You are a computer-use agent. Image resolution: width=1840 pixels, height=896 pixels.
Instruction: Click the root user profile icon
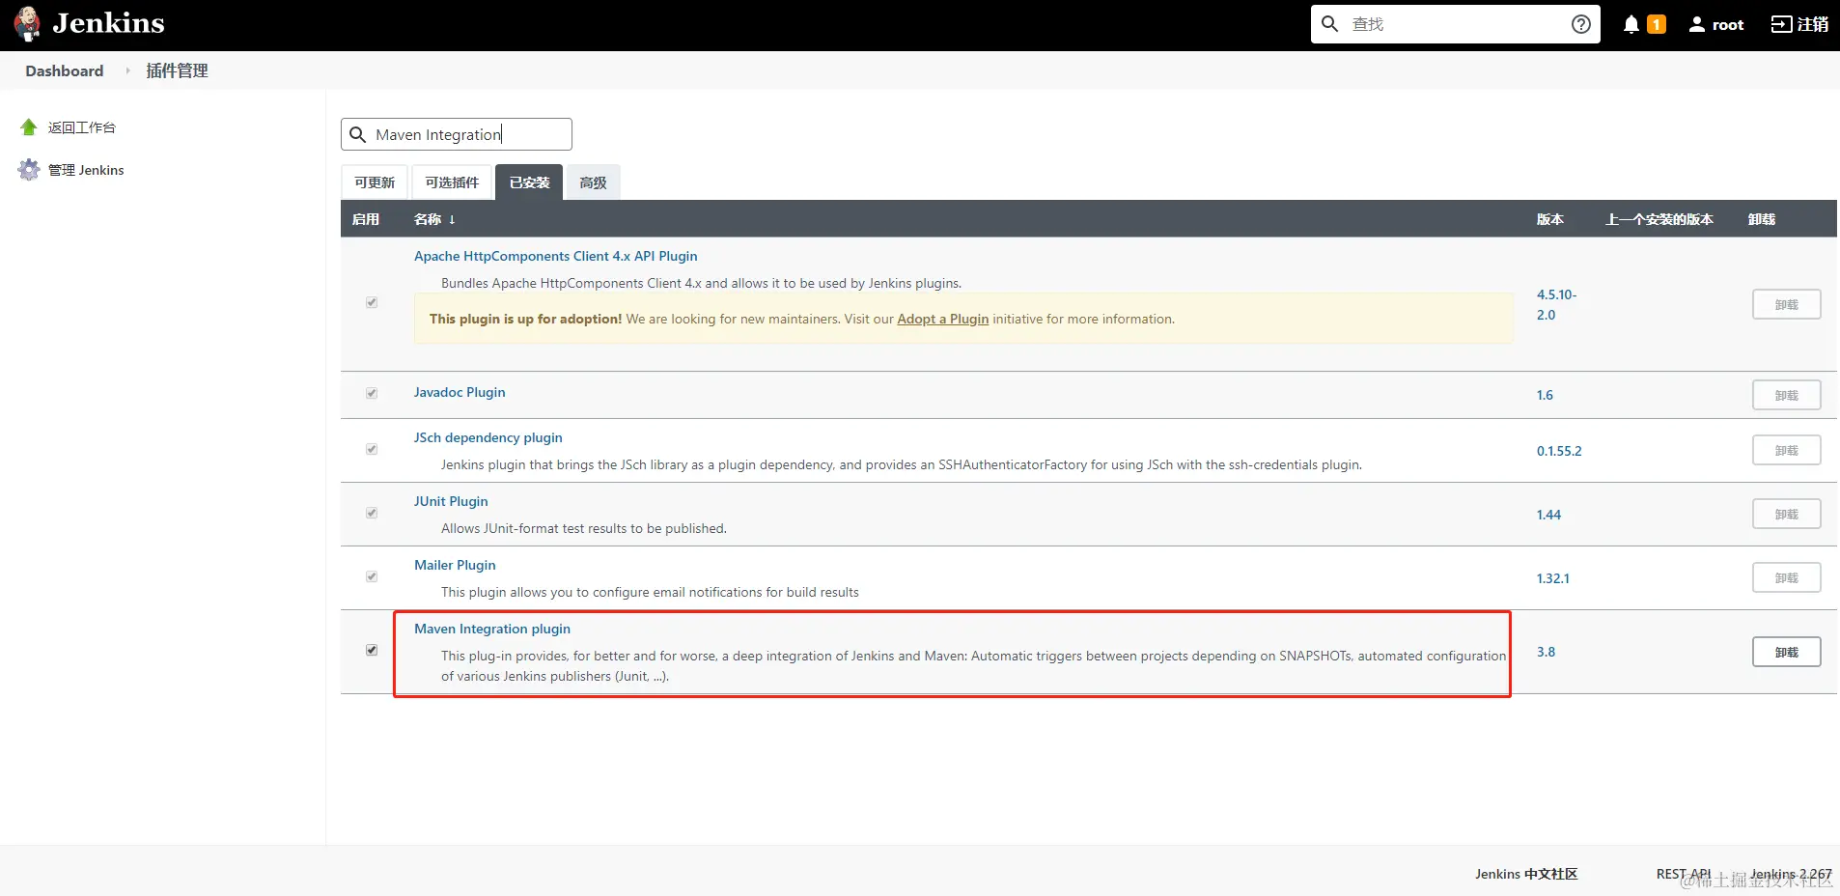pyautogui.click(x=1697, y=24)
